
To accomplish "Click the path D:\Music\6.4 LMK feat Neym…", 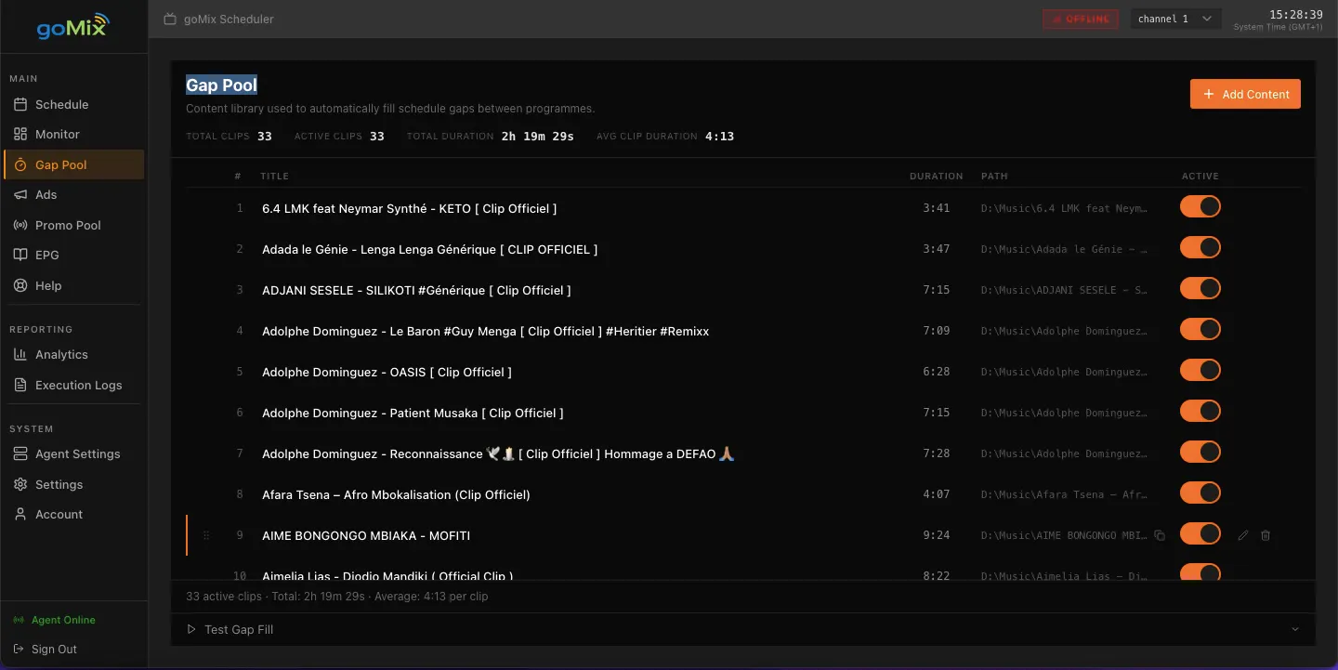I will (x=1064, y=208).
